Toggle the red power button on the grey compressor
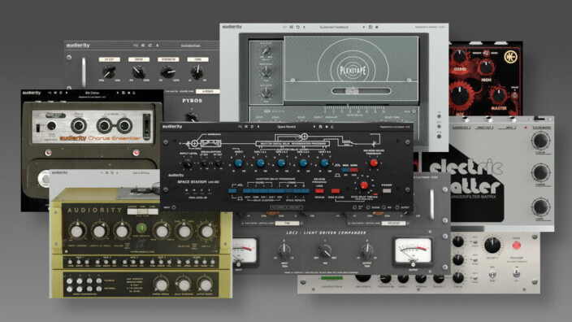This screenshot has height=322, width=572. 516,246
